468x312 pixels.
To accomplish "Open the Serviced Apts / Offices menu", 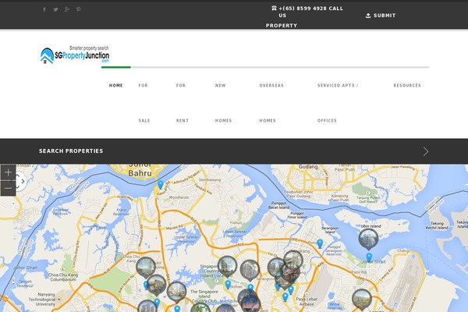I will pos(338,103).
